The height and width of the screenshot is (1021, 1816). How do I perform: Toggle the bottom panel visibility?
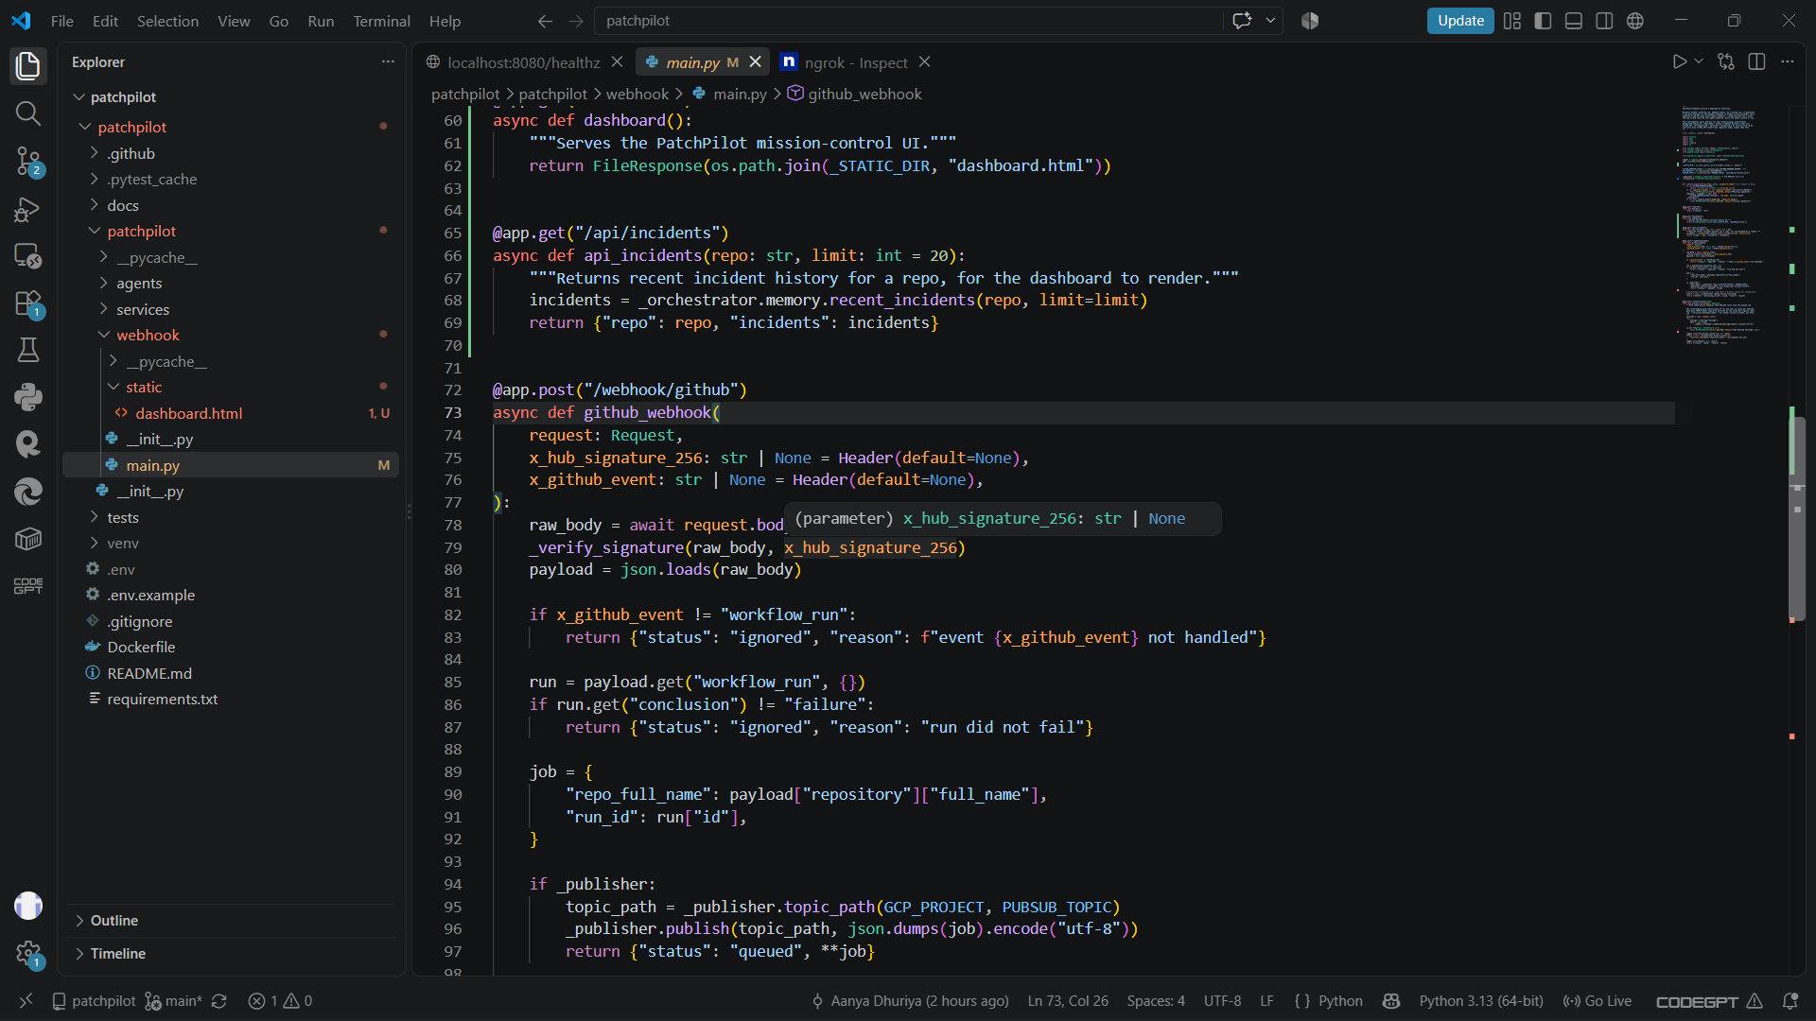tap(1574, 21)
